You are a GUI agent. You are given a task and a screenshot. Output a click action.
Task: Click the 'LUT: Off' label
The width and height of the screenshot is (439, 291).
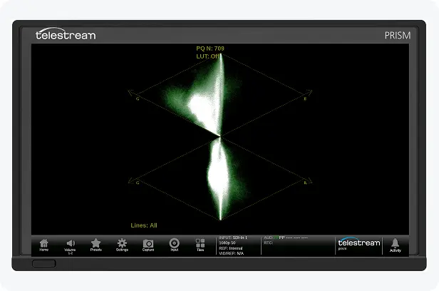pos(208,56)
